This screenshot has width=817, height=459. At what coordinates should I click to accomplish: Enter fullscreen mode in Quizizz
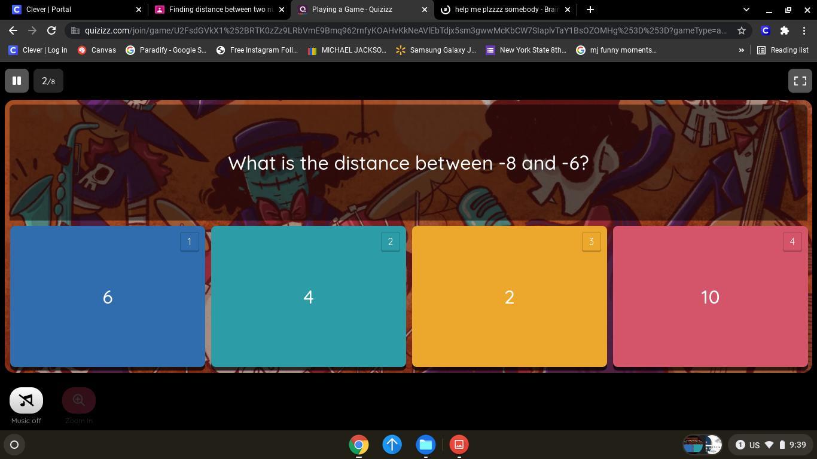[x=800, y=81]
